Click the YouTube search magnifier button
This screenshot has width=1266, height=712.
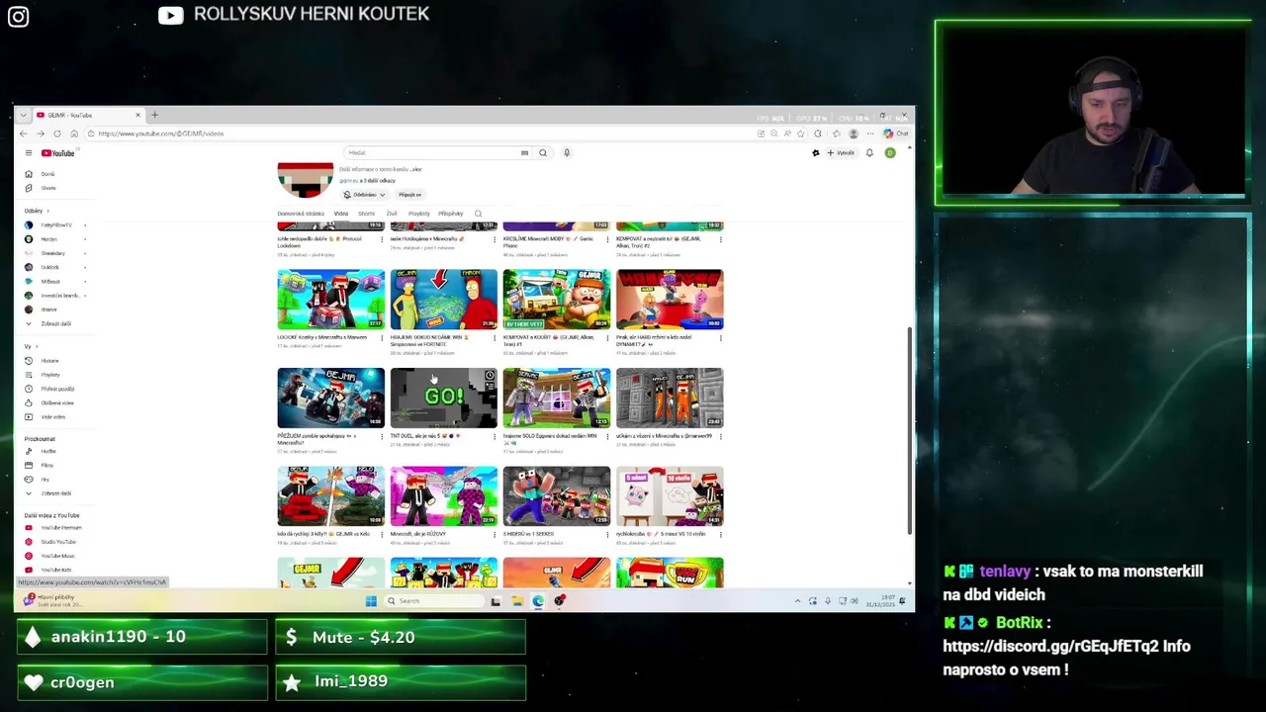543,153
